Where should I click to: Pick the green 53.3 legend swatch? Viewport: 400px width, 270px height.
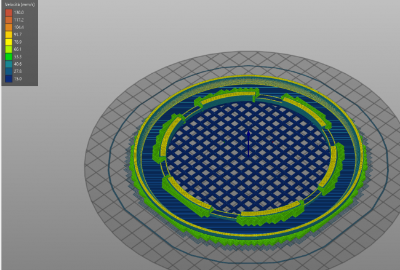coord(9,57)
